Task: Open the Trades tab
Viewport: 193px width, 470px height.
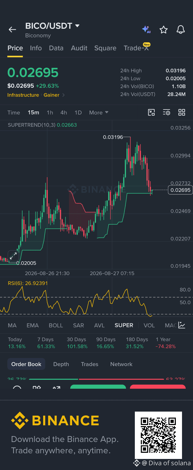Action: [90, 364]
